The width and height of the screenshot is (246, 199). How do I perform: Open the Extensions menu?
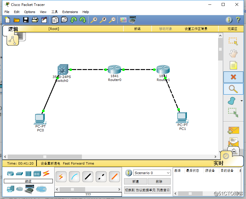click(x=70, y=12)
